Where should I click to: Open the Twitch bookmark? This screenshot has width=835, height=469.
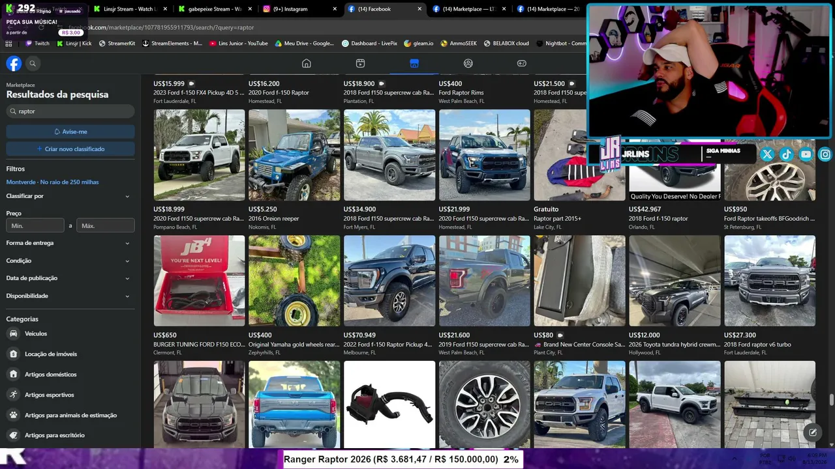click(x=37, y=43)
